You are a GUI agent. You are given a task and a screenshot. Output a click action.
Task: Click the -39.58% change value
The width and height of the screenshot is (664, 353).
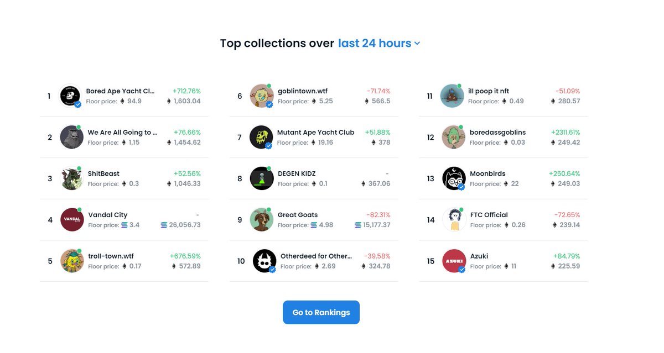pos(377,256)
